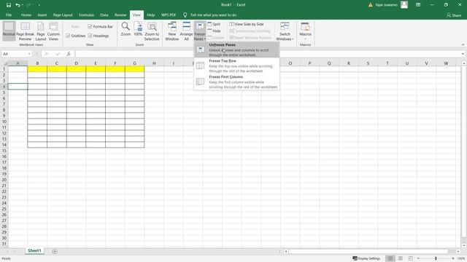Open the Help tab
467x262 pixels.
coord(151,15)
